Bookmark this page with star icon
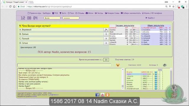The height and width of the screenshot is (106, 189). coord(173,6)
